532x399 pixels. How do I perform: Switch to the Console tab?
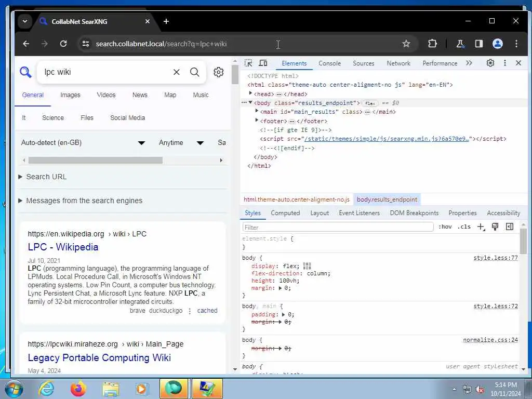(329, 63)
